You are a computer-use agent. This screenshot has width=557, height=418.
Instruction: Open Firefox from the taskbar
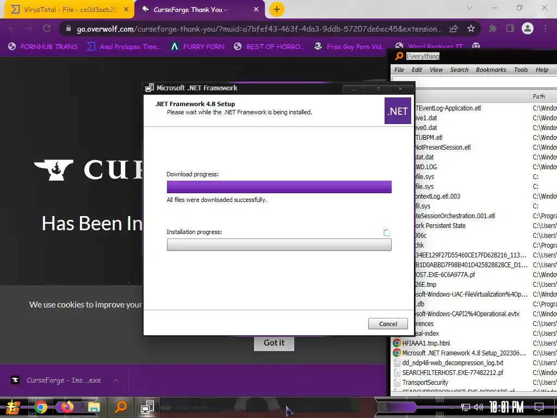67,407
